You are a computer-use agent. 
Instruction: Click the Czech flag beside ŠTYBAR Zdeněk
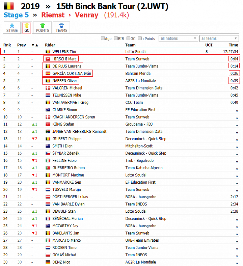(48, 153)
